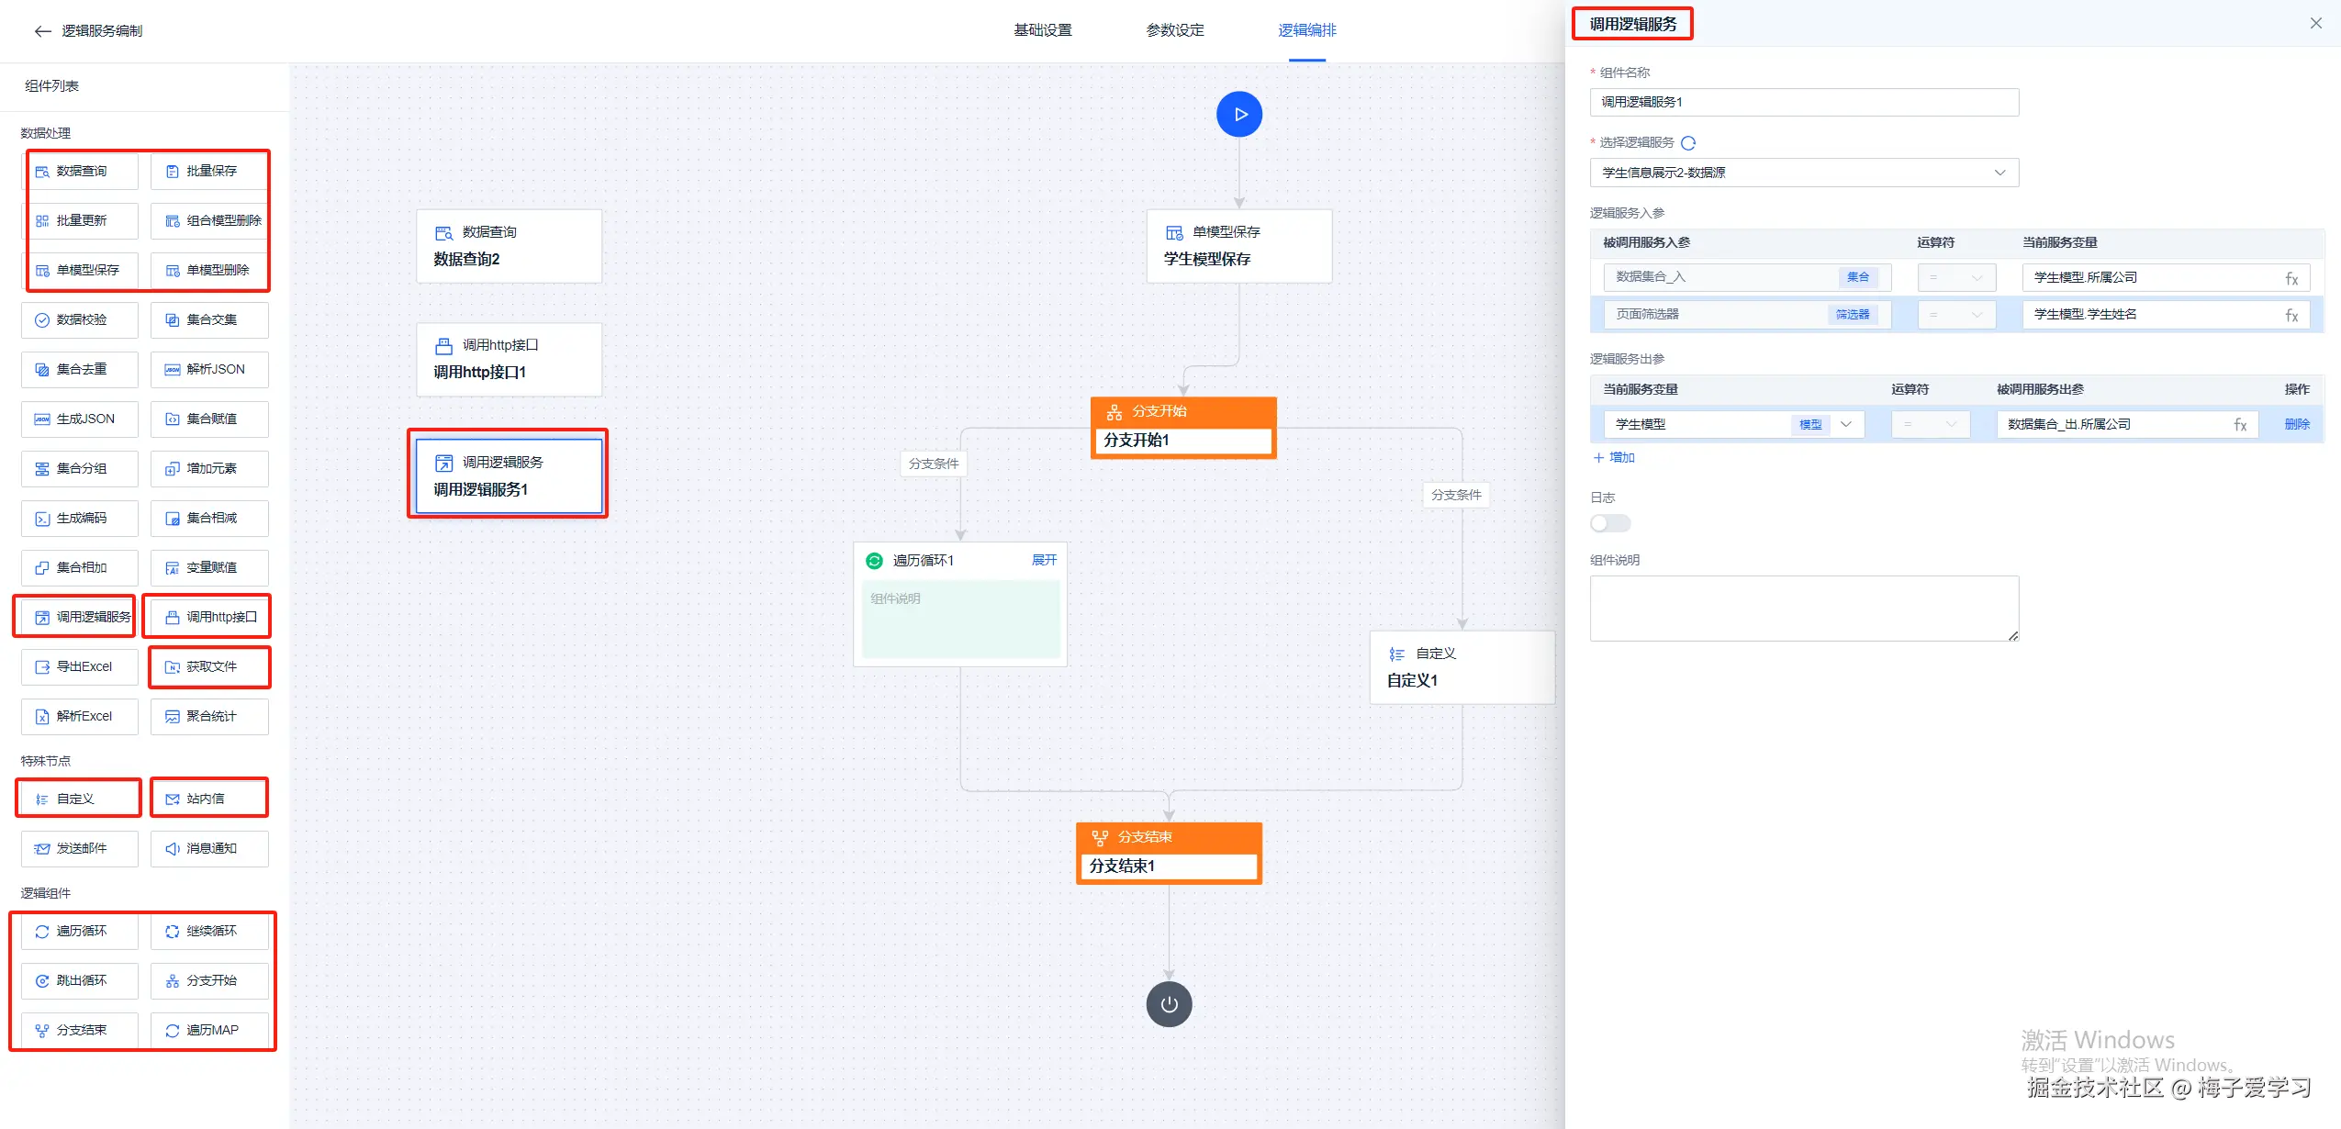
Task: Click back arrow next to 逻辑服务编制
Action: coord(42,31)
